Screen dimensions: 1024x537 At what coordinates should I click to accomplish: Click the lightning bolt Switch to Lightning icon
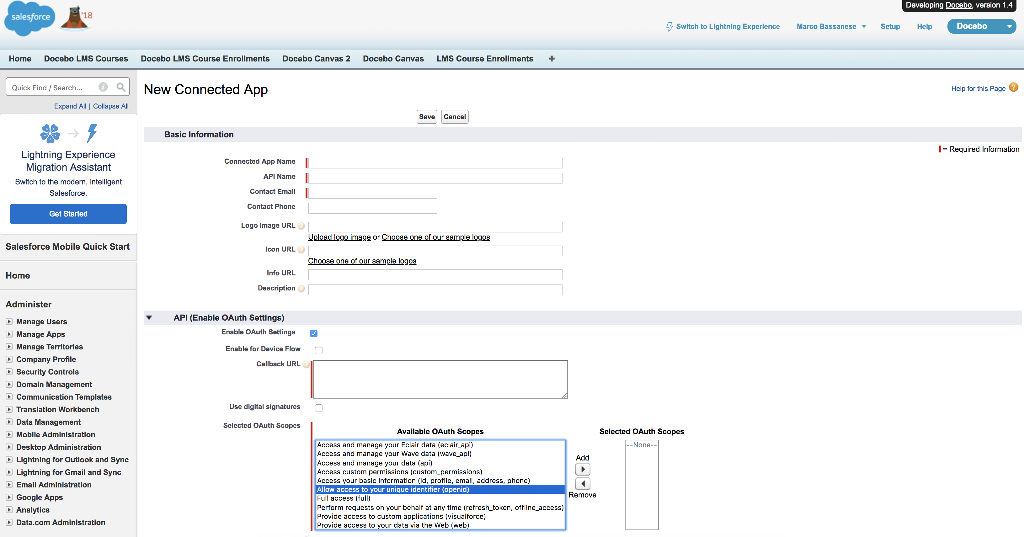click(669, 27)
